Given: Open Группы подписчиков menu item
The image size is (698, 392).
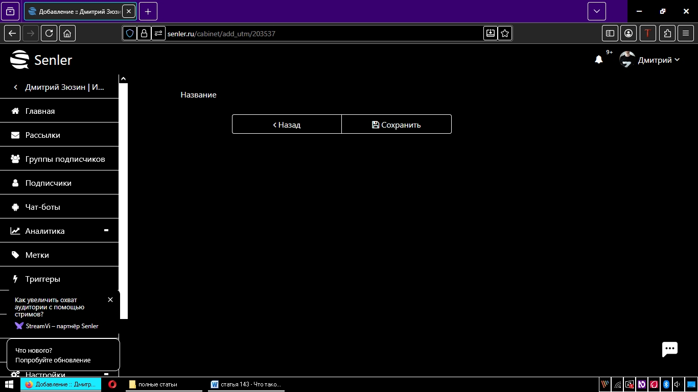Looking at the screenshot, I should 65,159.
